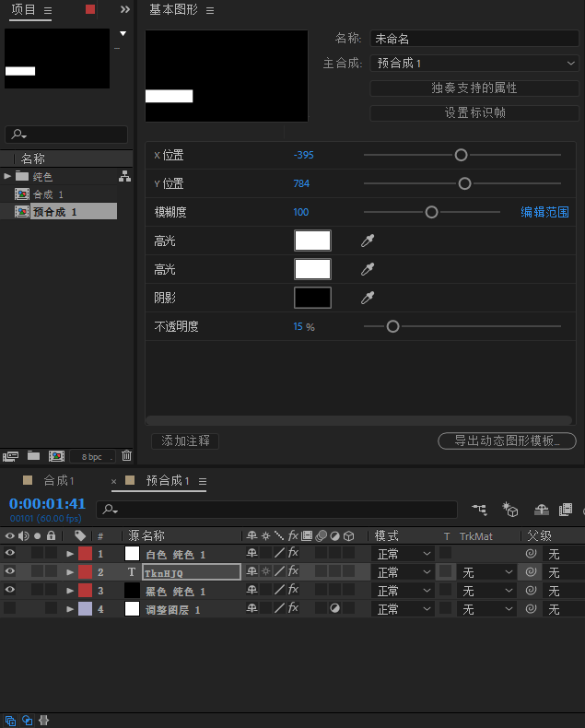Screen dimensions: 585x728
Task: Switch to the 合成 1 timeline tab
Action: pyautogui.click(x=59, y=480)
